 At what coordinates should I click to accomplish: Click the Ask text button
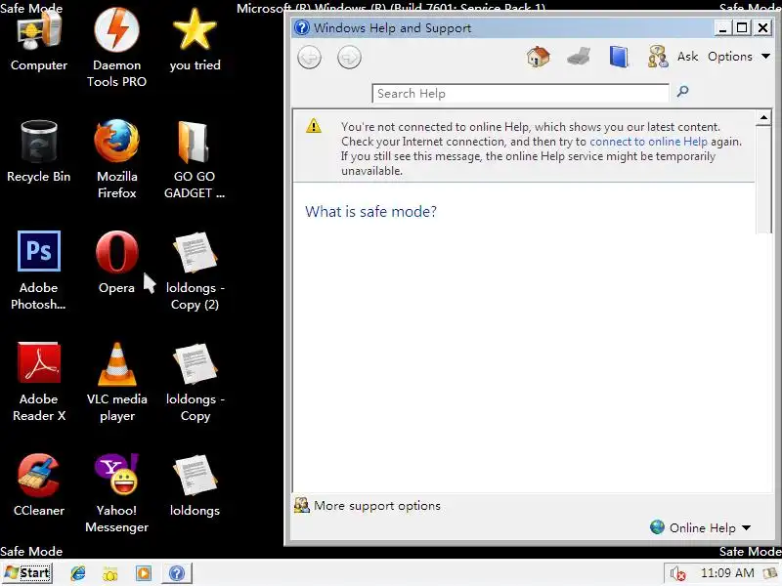(x=687, y=57)
